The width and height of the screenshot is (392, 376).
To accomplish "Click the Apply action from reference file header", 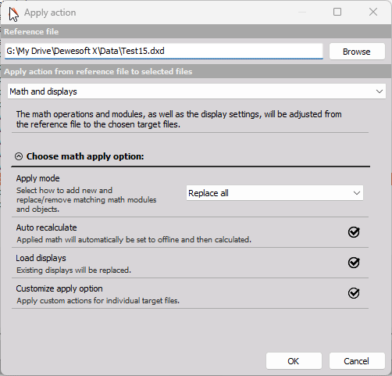I will click(x=98, y=72).
